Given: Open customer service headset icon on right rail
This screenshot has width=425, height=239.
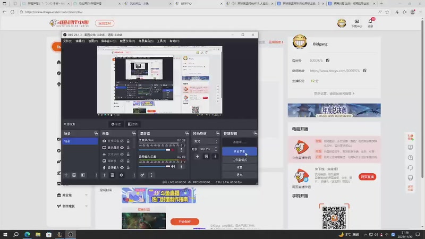Looking at the screenshot, I should click(x=410, y=168).
